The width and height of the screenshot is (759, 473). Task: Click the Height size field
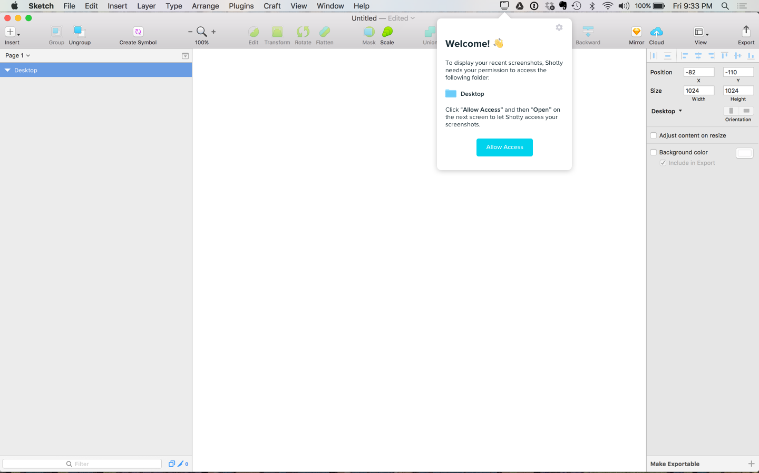pos(738,91)
